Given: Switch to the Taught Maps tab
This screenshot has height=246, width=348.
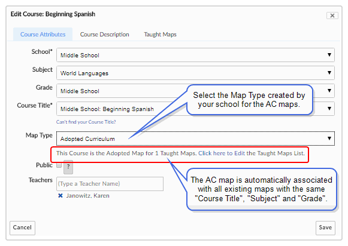Looking at the screenshot, I should click(160, 35).
